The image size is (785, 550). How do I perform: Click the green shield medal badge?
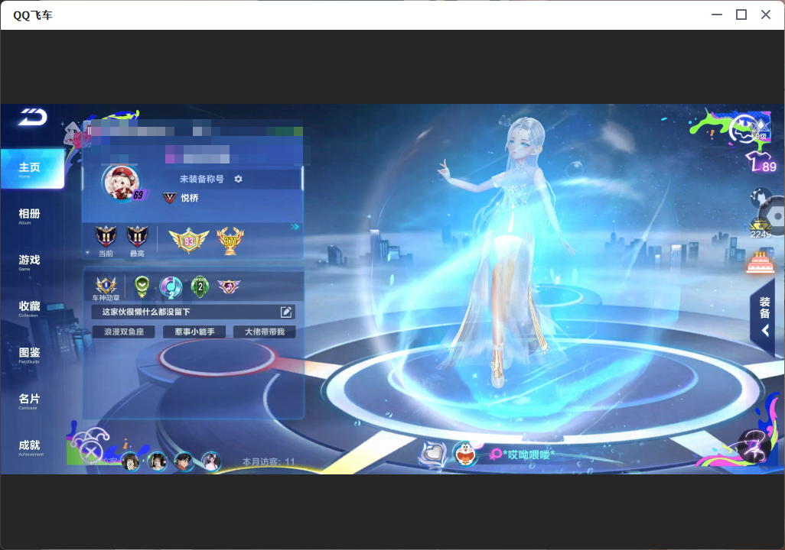point(142,286)
